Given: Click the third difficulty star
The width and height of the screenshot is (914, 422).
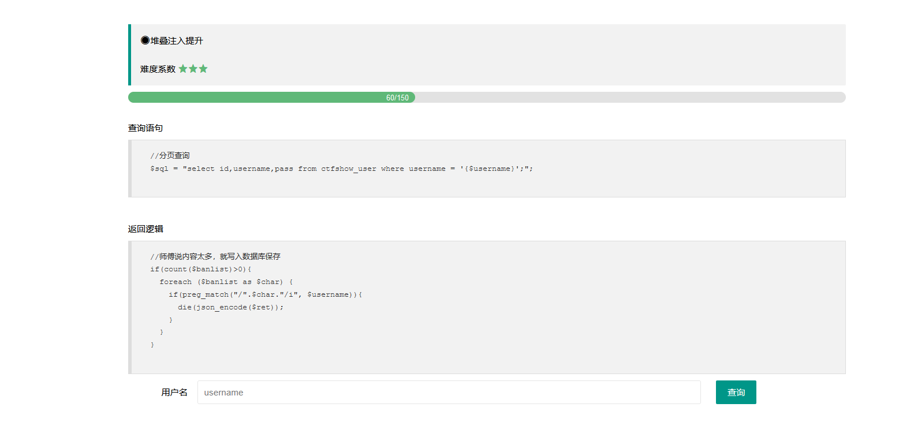Looking at the screenshot, I should (x=203, y=69).
